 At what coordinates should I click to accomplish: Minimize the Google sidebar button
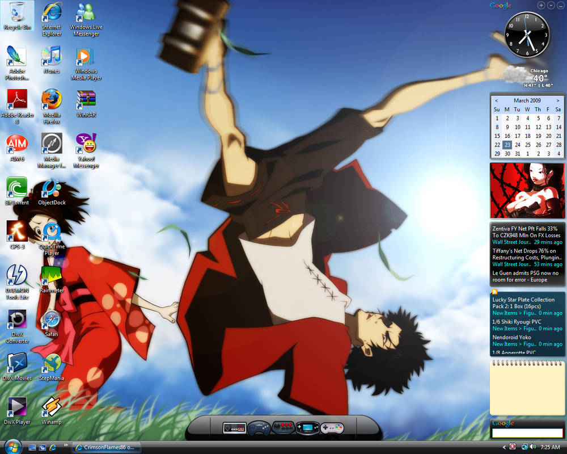561,5
